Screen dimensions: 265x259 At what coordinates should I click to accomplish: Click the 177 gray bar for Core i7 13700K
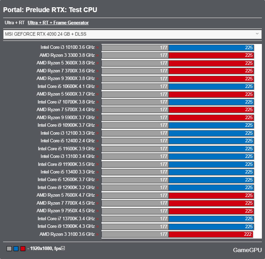[135, 219]
